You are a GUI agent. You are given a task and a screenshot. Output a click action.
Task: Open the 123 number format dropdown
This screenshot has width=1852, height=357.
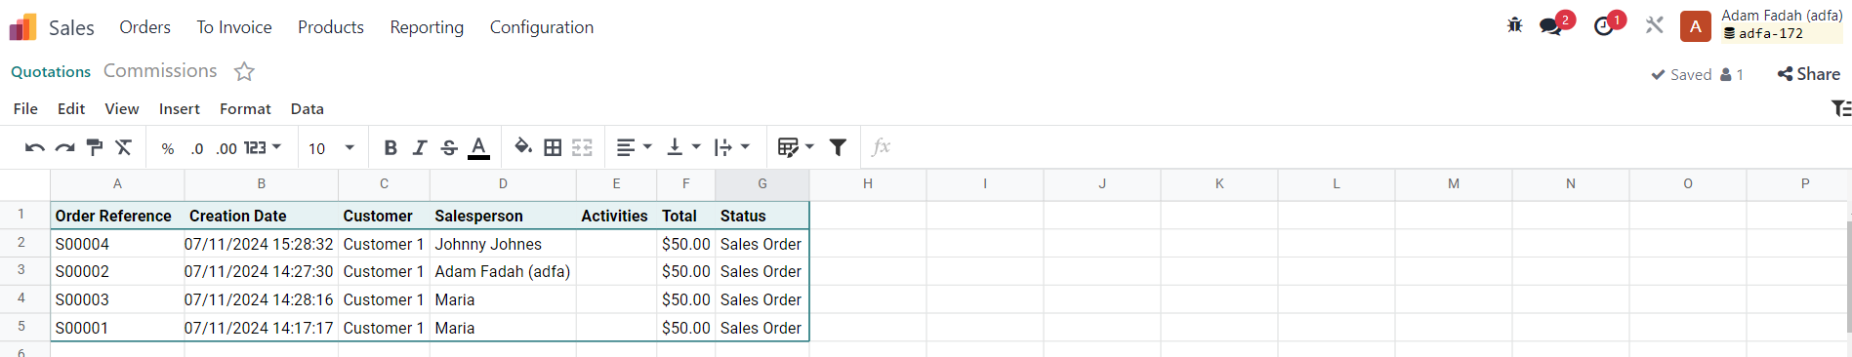tap(263, 147)
